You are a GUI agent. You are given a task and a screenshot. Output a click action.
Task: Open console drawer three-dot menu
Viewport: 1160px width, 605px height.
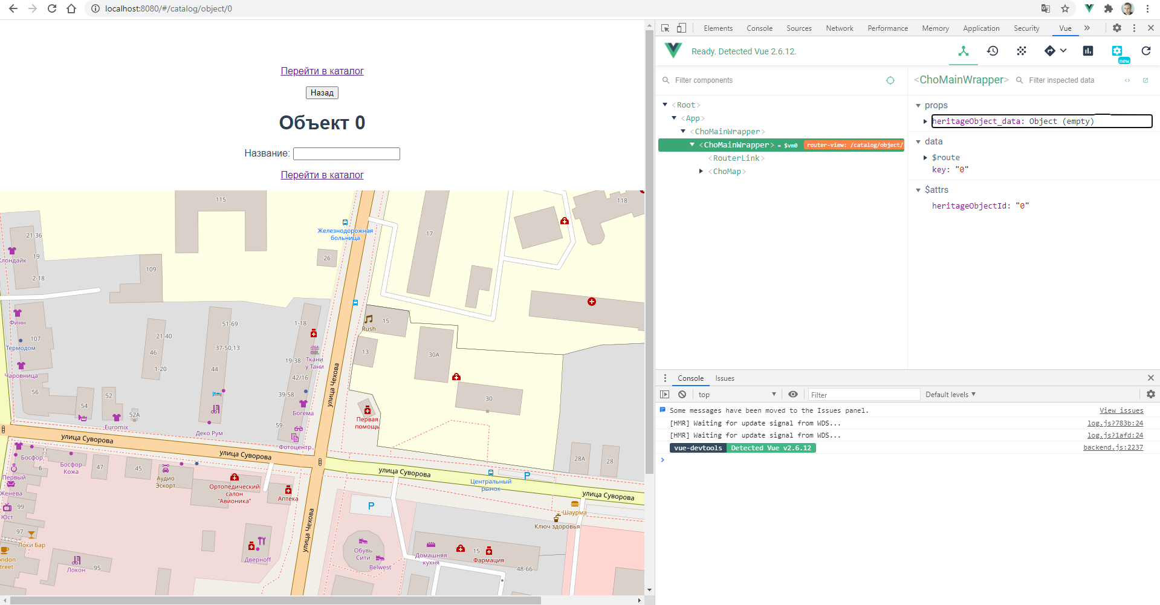click(x=666, y=378)
